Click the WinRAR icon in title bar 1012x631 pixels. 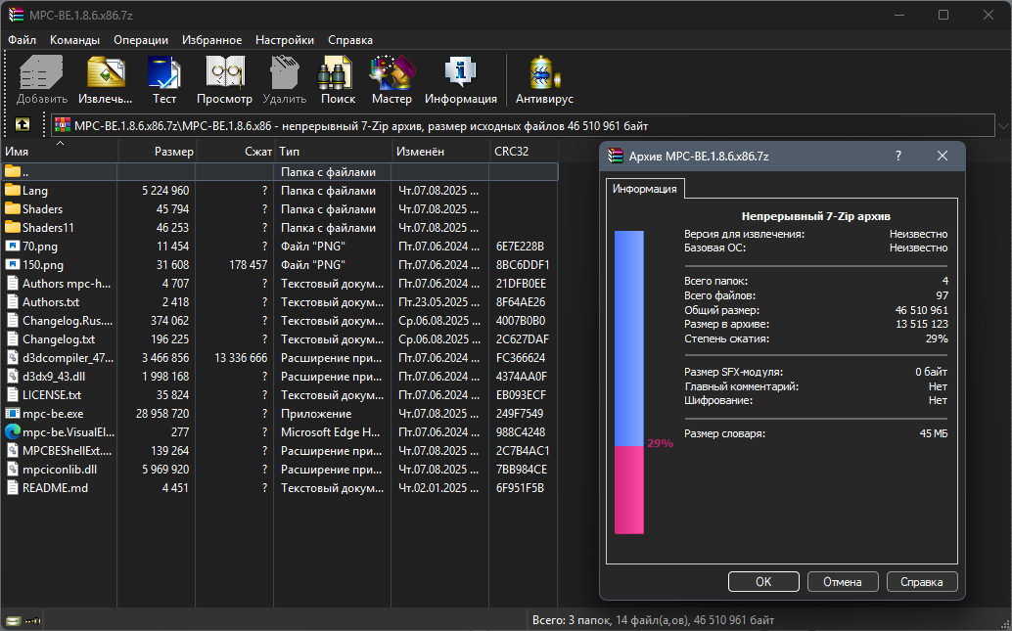(x=16, y=15)
